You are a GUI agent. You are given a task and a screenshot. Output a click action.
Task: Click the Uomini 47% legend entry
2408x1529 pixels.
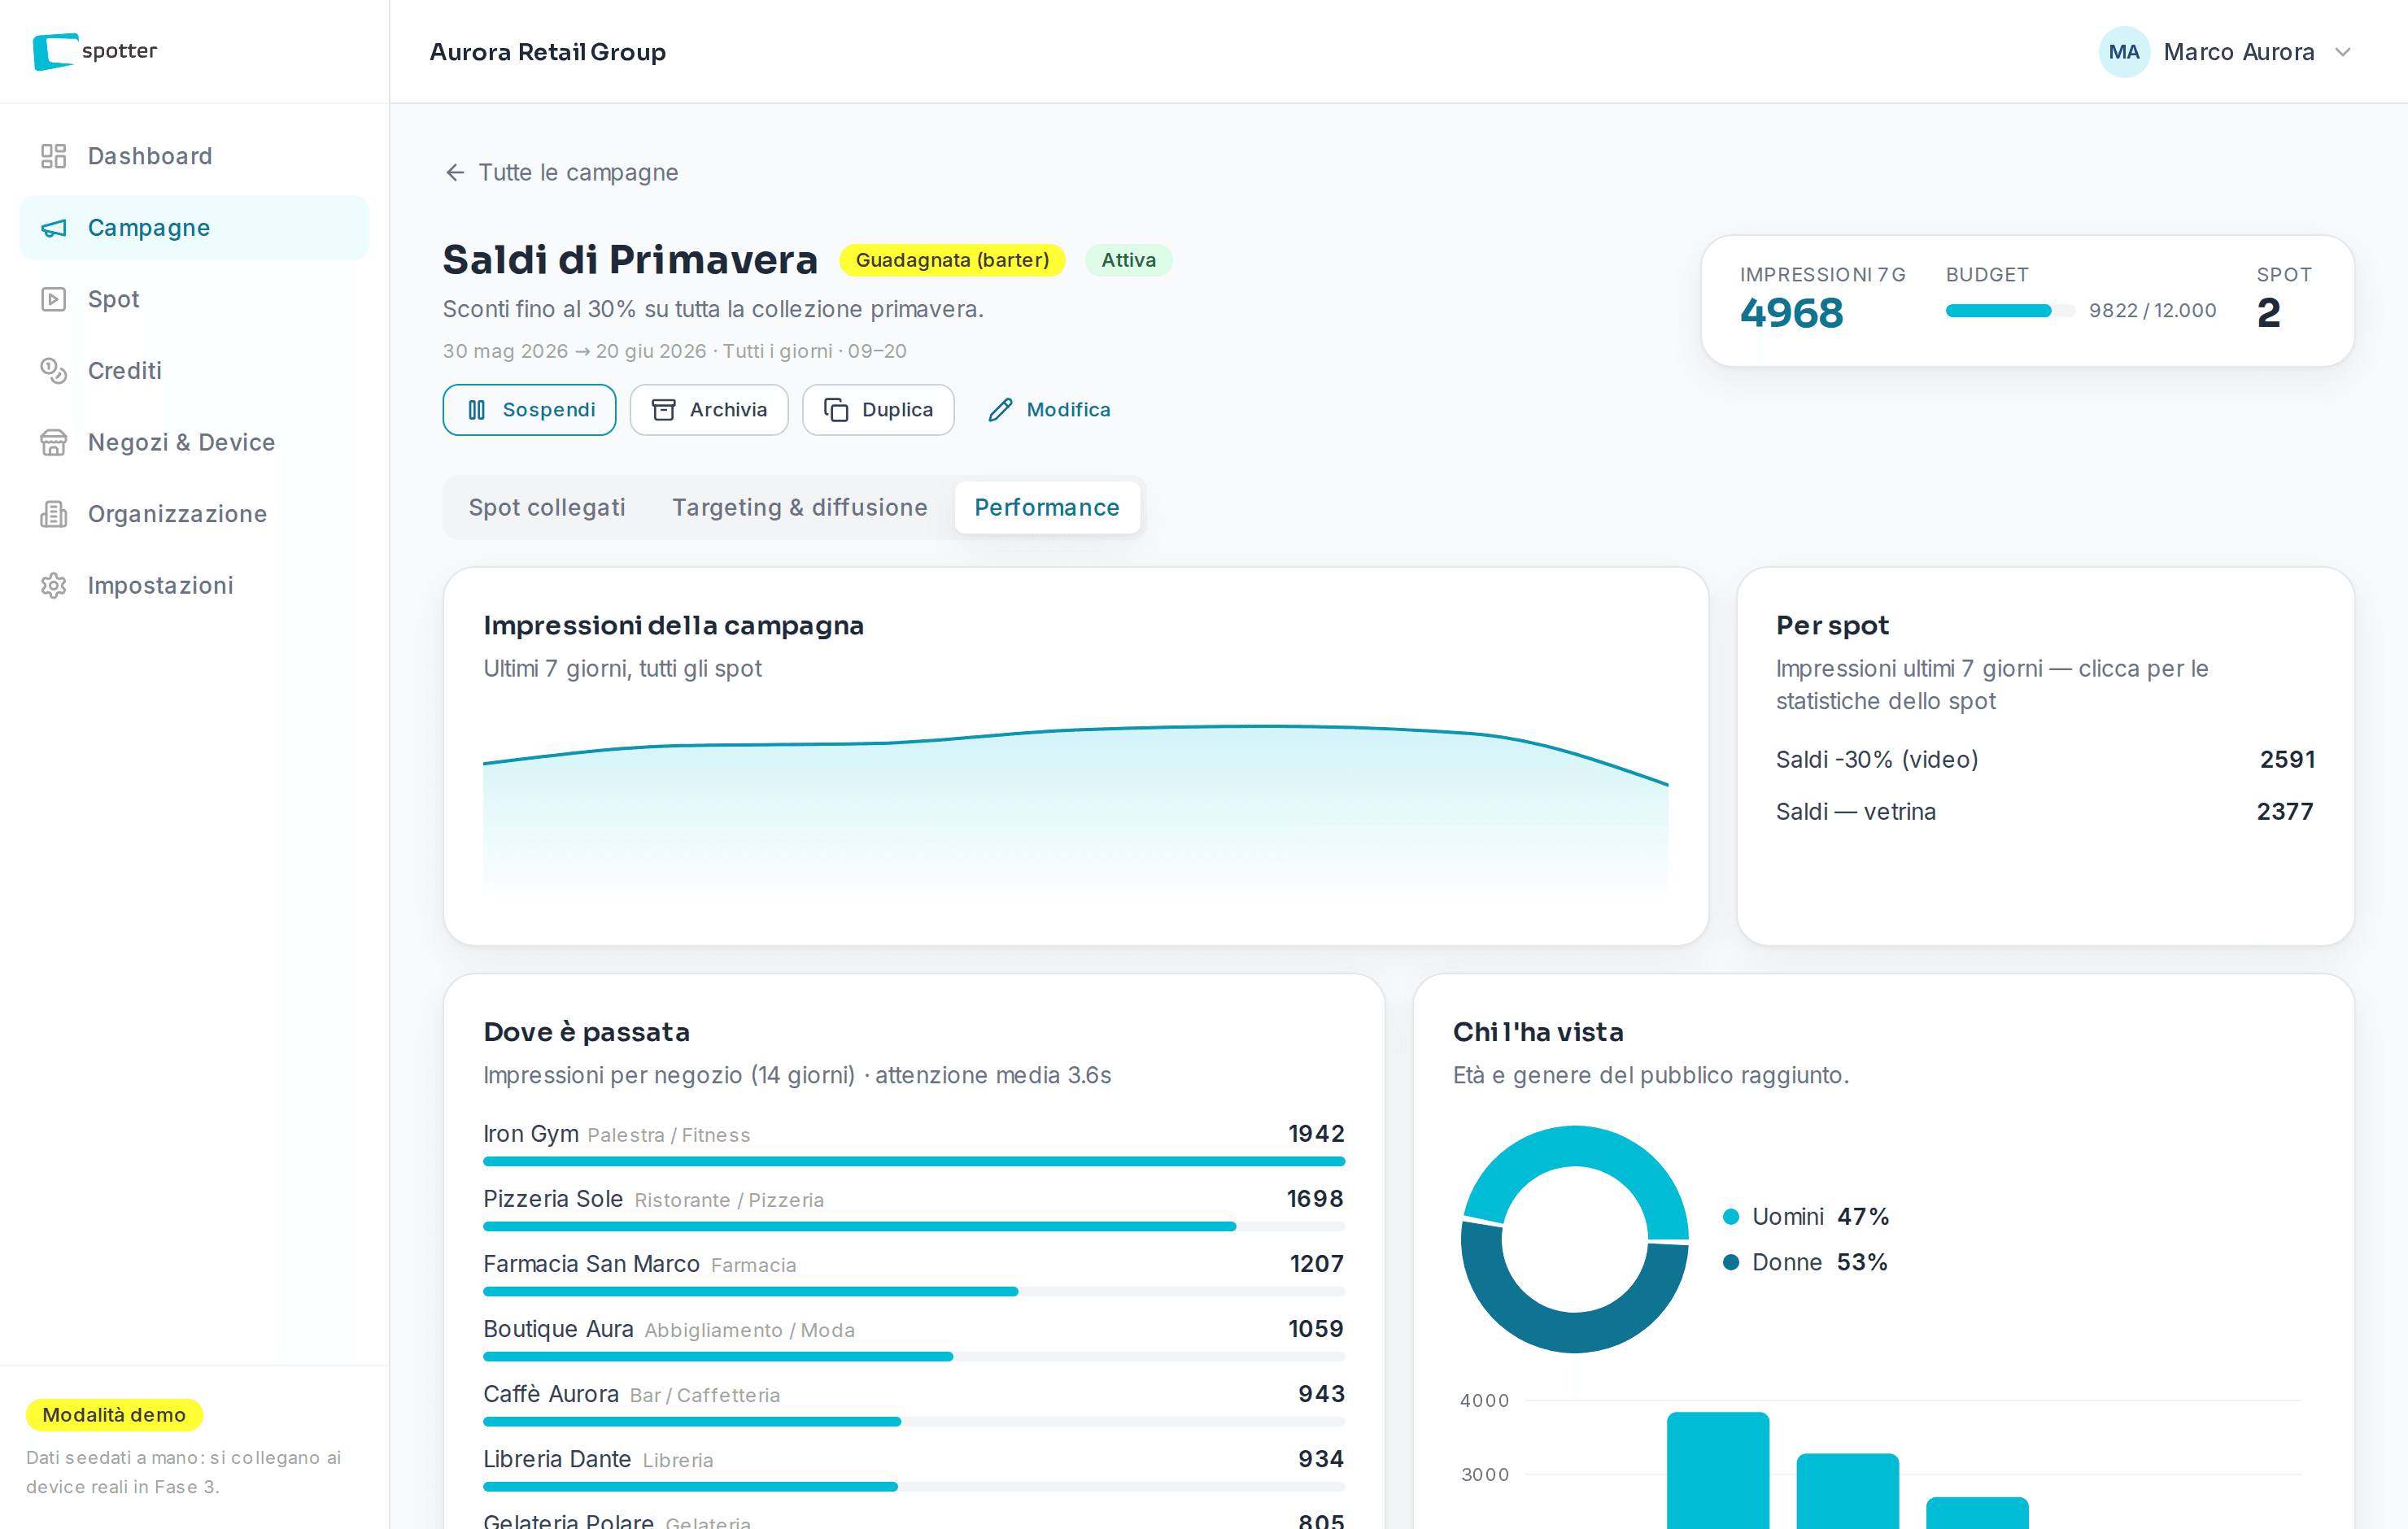click(x=1806, y=1217)
